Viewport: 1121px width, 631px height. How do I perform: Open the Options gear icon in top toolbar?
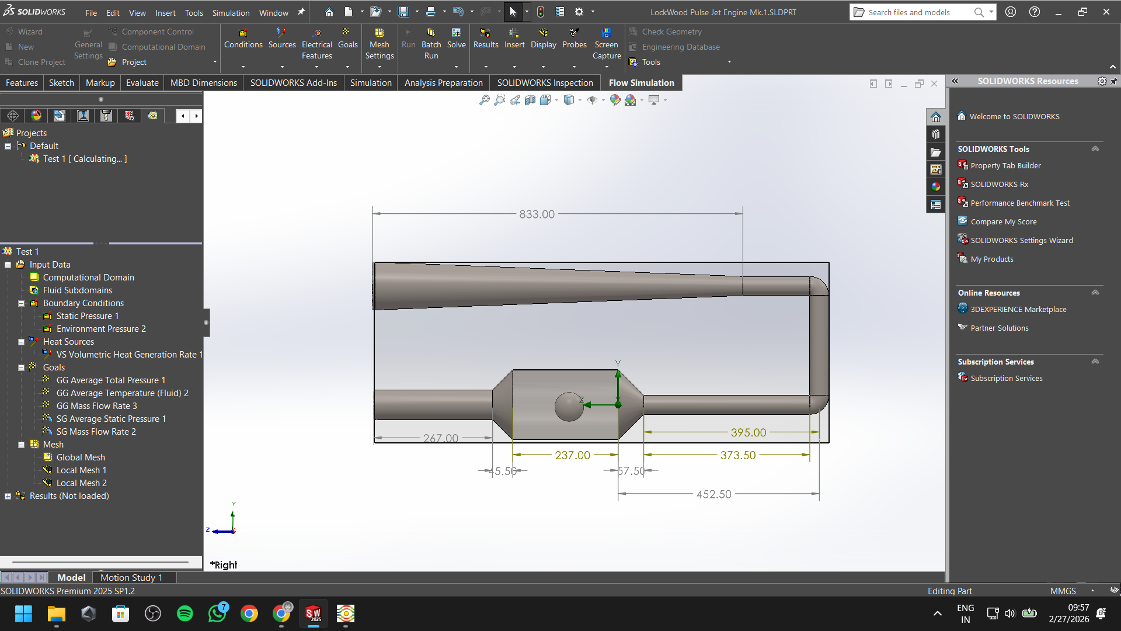pos(579,12)
